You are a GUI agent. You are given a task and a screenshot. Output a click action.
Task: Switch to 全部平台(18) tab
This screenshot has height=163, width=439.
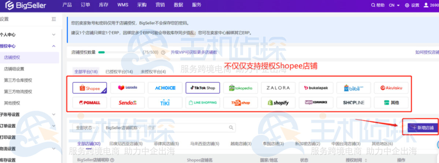(x=86, y=72)
